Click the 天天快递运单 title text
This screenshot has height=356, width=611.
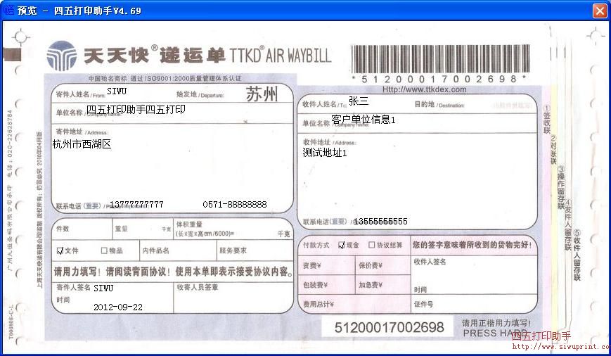155,56
